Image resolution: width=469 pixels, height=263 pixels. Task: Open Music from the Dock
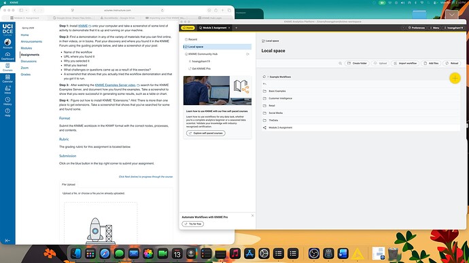pos(235,254)
